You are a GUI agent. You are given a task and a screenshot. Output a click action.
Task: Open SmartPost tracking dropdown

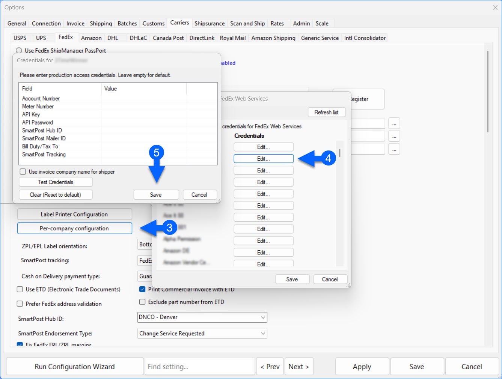point(145,260)
